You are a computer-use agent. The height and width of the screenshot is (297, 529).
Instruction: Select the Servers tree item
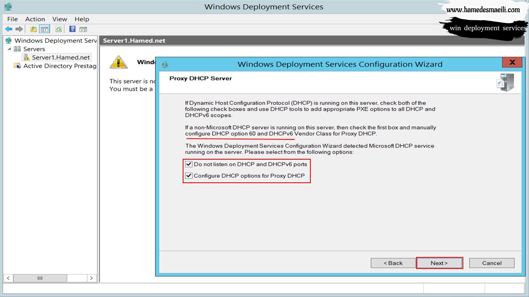pyautogui.click(x=34, y=49)
